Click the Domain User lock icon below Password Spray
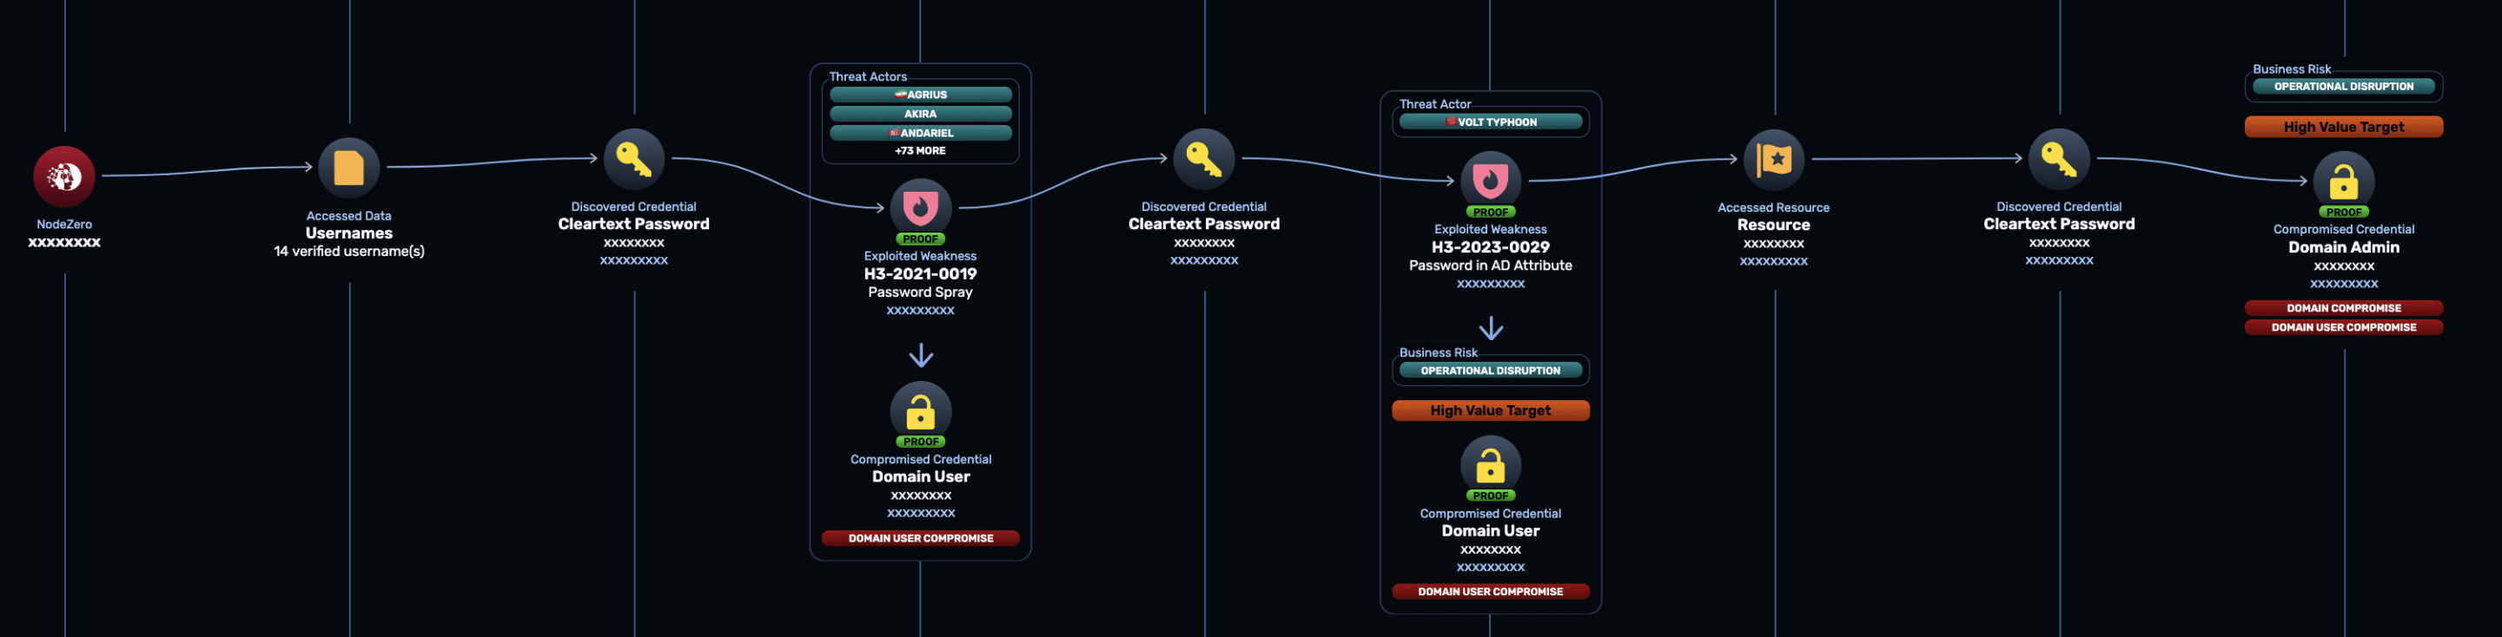Viewport: 2502px width, 637px height. click(x=920, y=411)
